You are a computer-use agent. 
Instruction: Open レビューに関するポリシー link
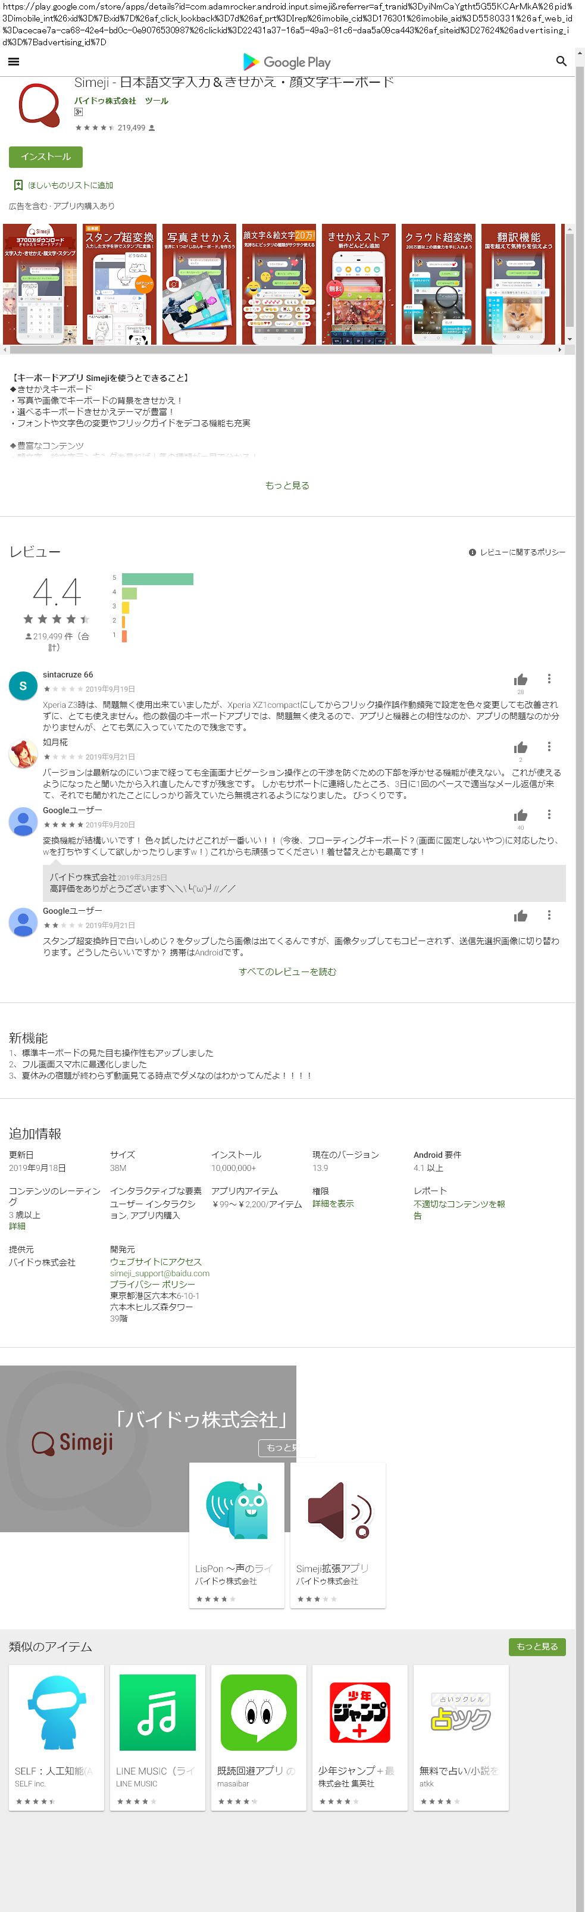517,552
